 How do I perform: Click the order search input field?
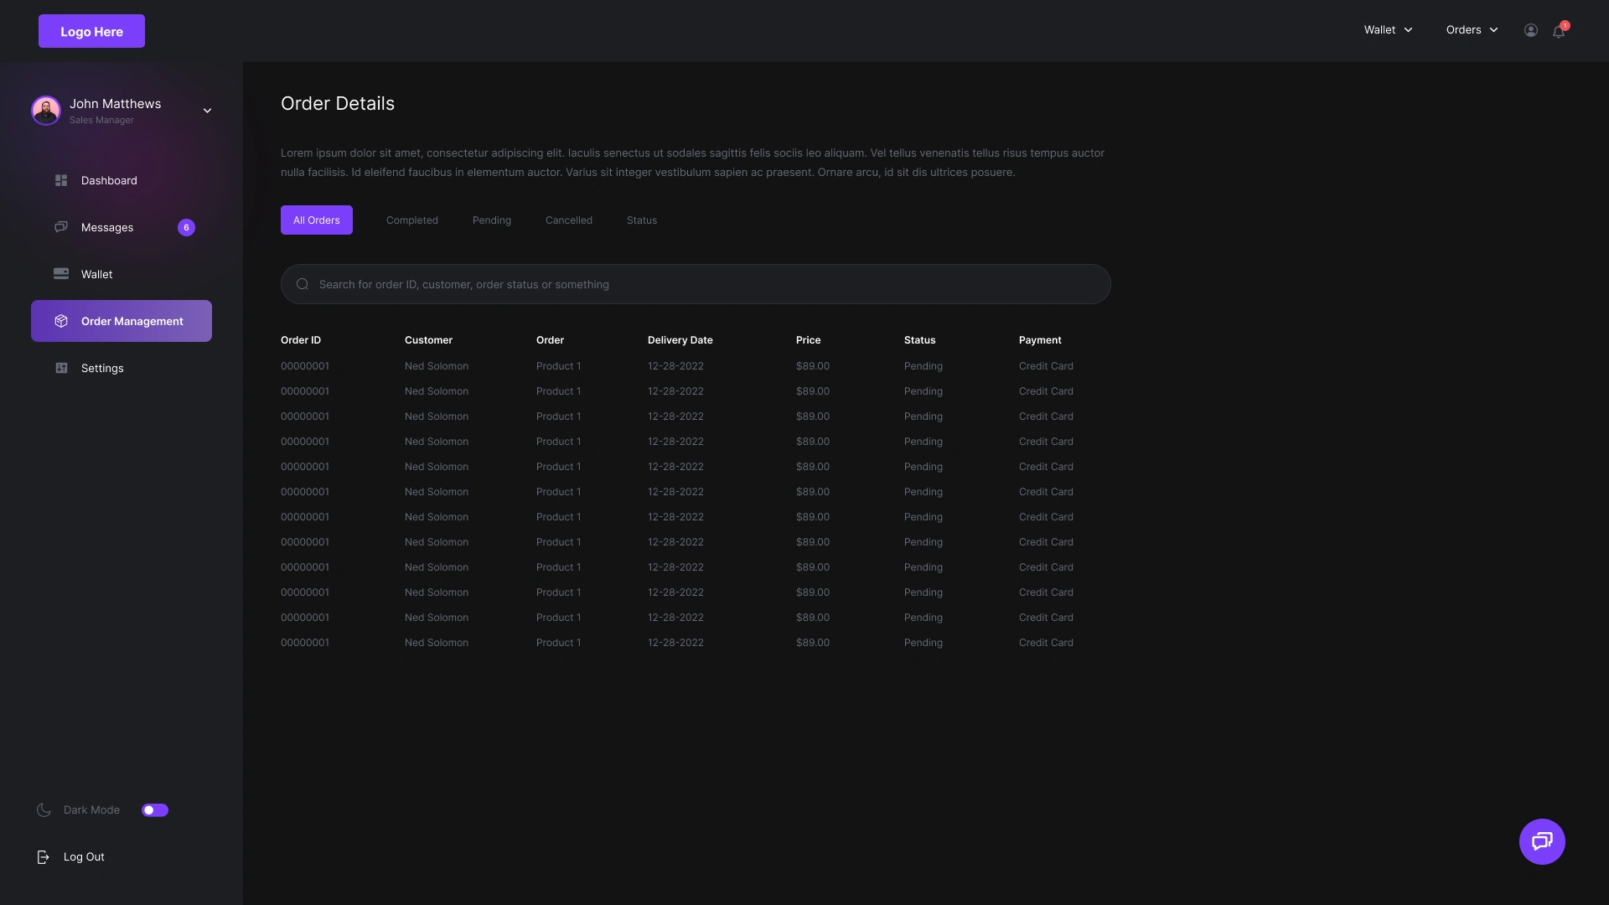pyautogui.click(x=696, y=284)
